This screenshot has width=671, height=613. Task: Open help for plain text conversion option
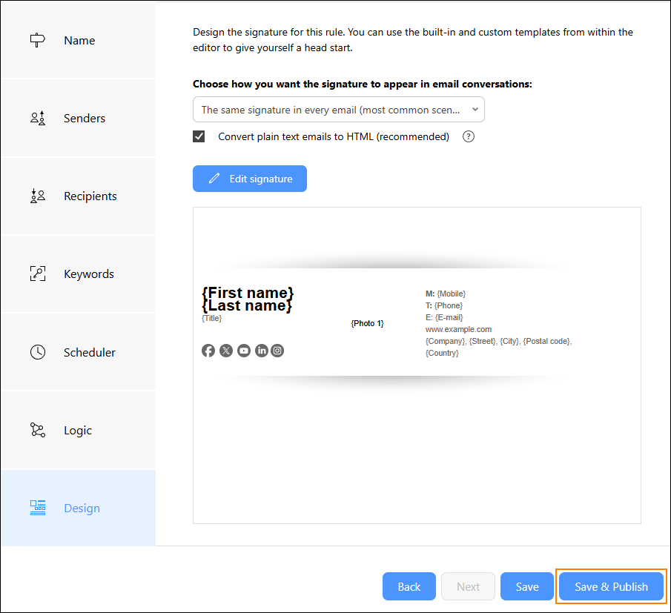[x=469, y=136]
